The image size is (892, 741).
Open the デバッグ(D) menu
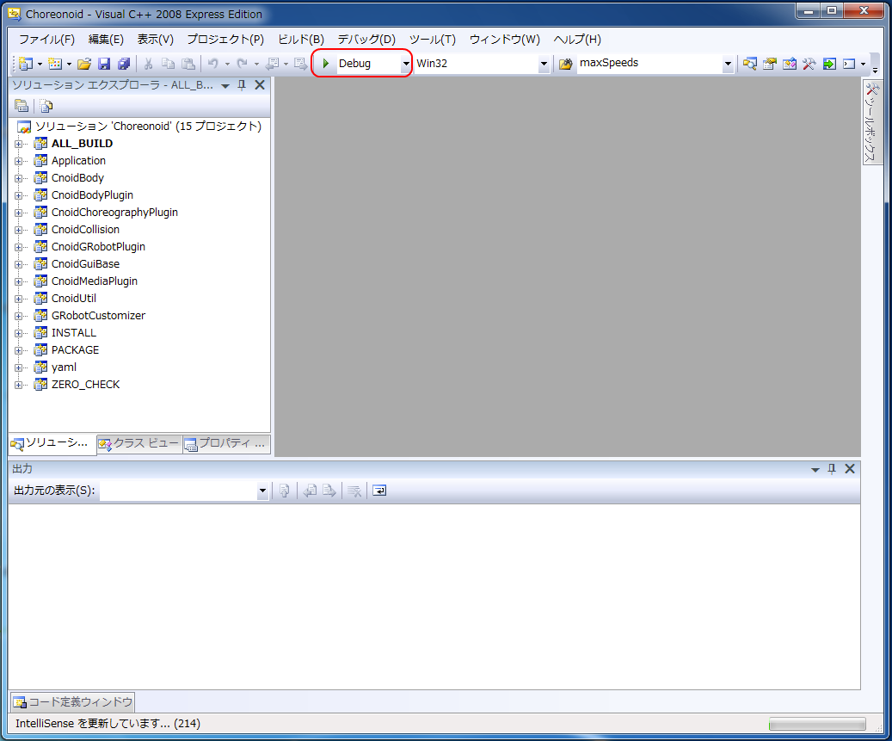365,39
